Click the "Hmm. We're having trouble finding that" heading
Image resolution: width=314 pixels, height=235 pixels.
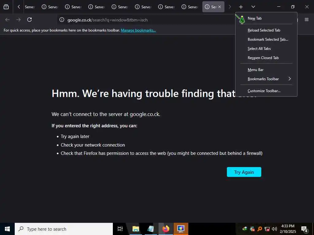144,94
